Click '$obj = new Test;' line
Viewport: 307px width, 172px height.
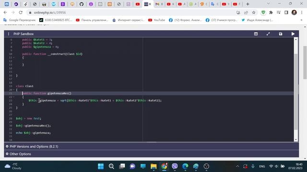tap(29, 118)
